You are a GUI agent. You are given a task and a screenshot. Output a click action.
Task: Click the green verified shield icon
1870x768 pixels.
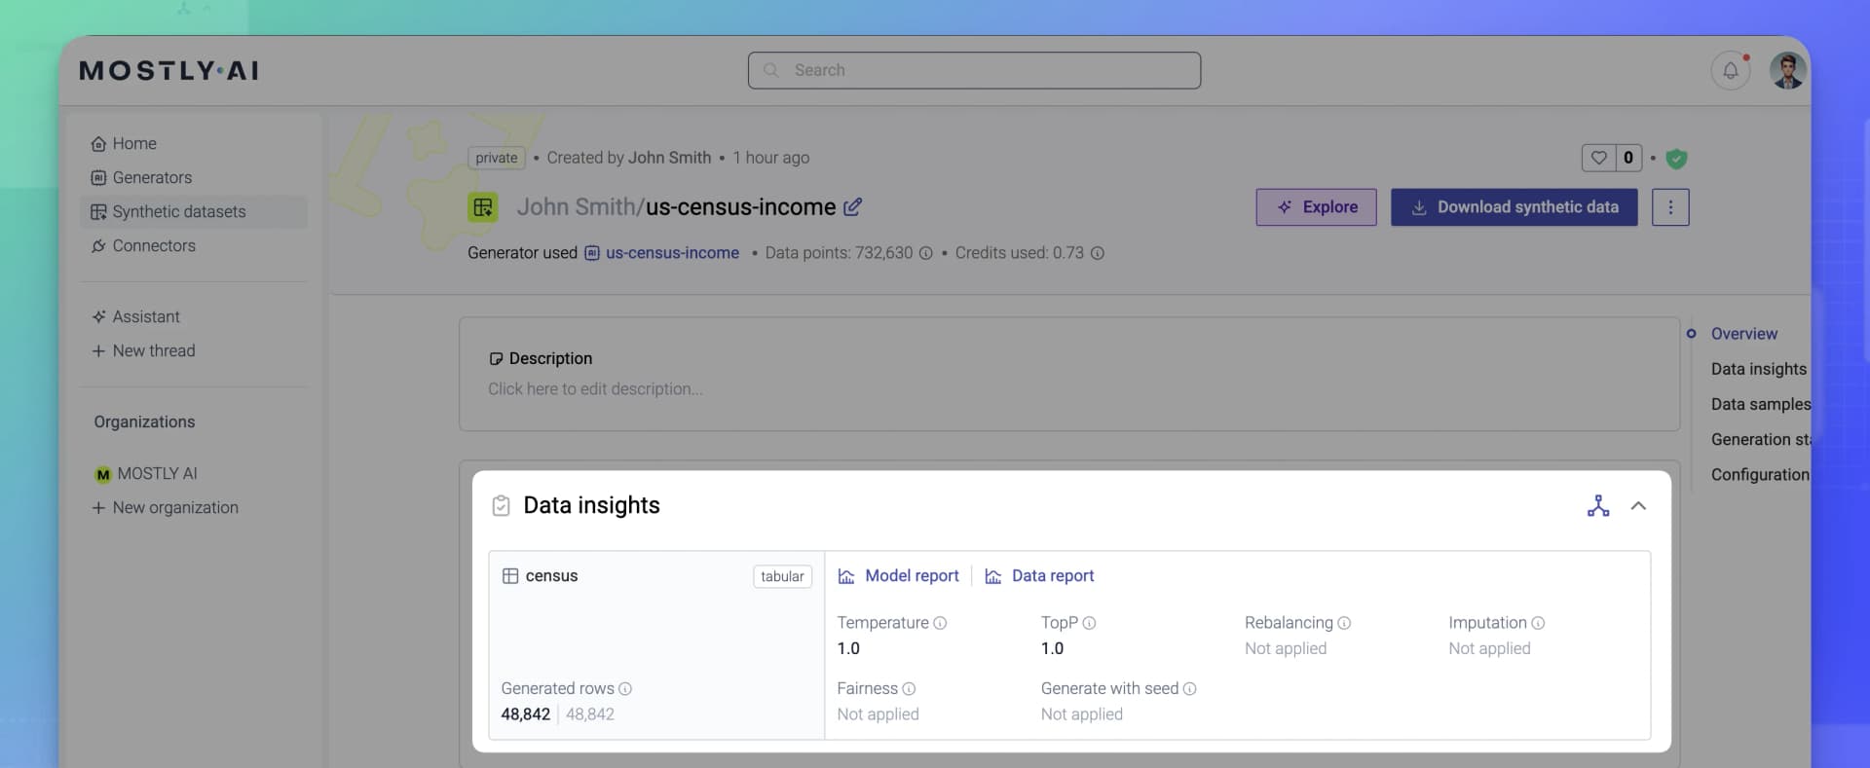pyautogui.click(x=1676, y=158)
